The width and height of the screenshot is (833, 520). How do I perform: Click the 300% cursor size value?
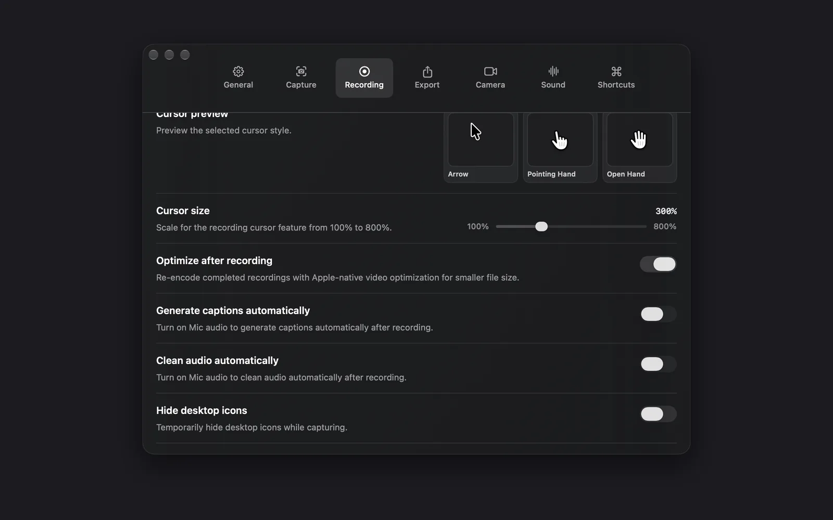coord(666,211)
